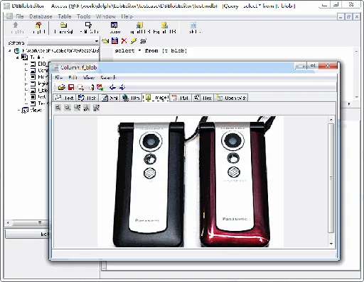Open the Help menu
The image size is (364, 282).
127,16
